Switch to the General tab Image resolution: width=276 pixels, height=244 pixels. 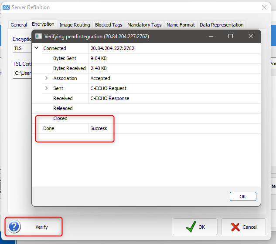click(x=19, y=25)
